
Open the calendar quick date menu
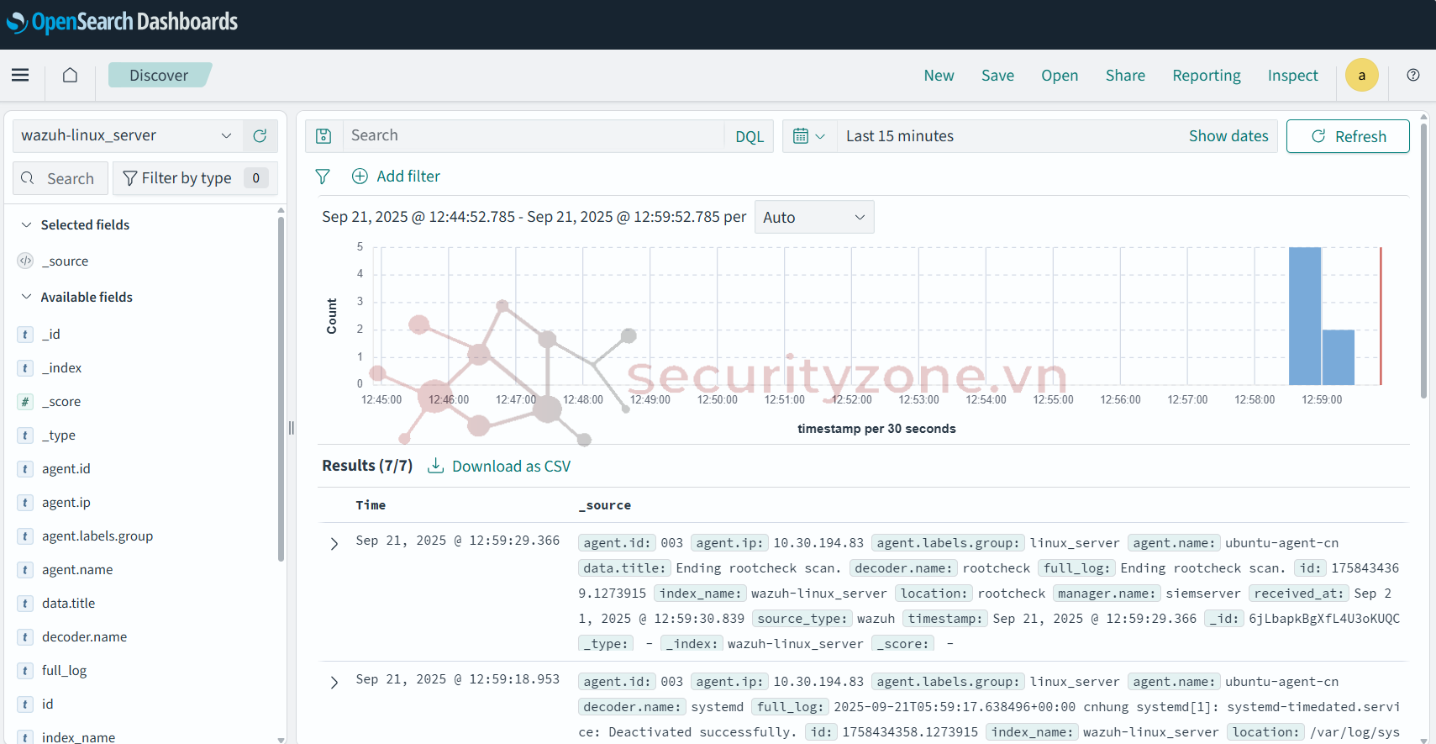(809, 136)
